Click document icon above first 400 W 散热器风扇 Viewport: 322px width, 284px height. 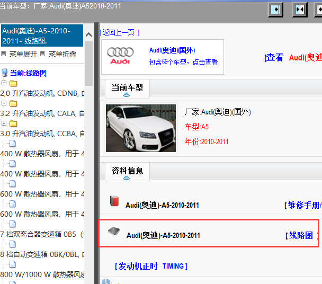click(x=13, y=144)
